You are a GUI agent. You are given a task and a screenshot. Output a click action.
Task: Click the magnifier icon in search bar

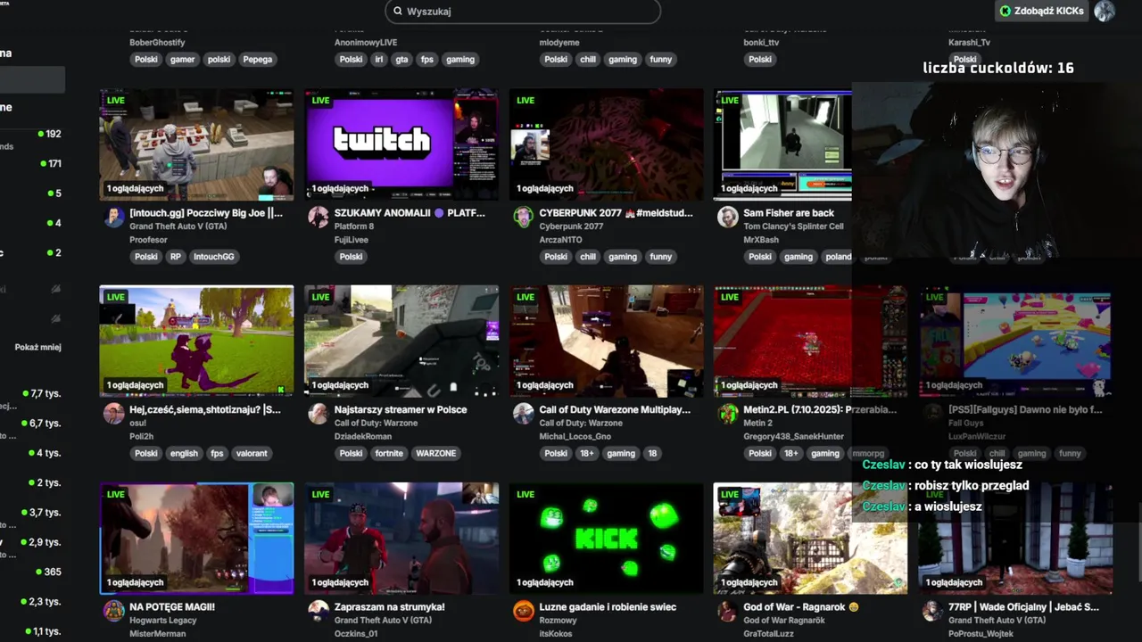[397, 11]
